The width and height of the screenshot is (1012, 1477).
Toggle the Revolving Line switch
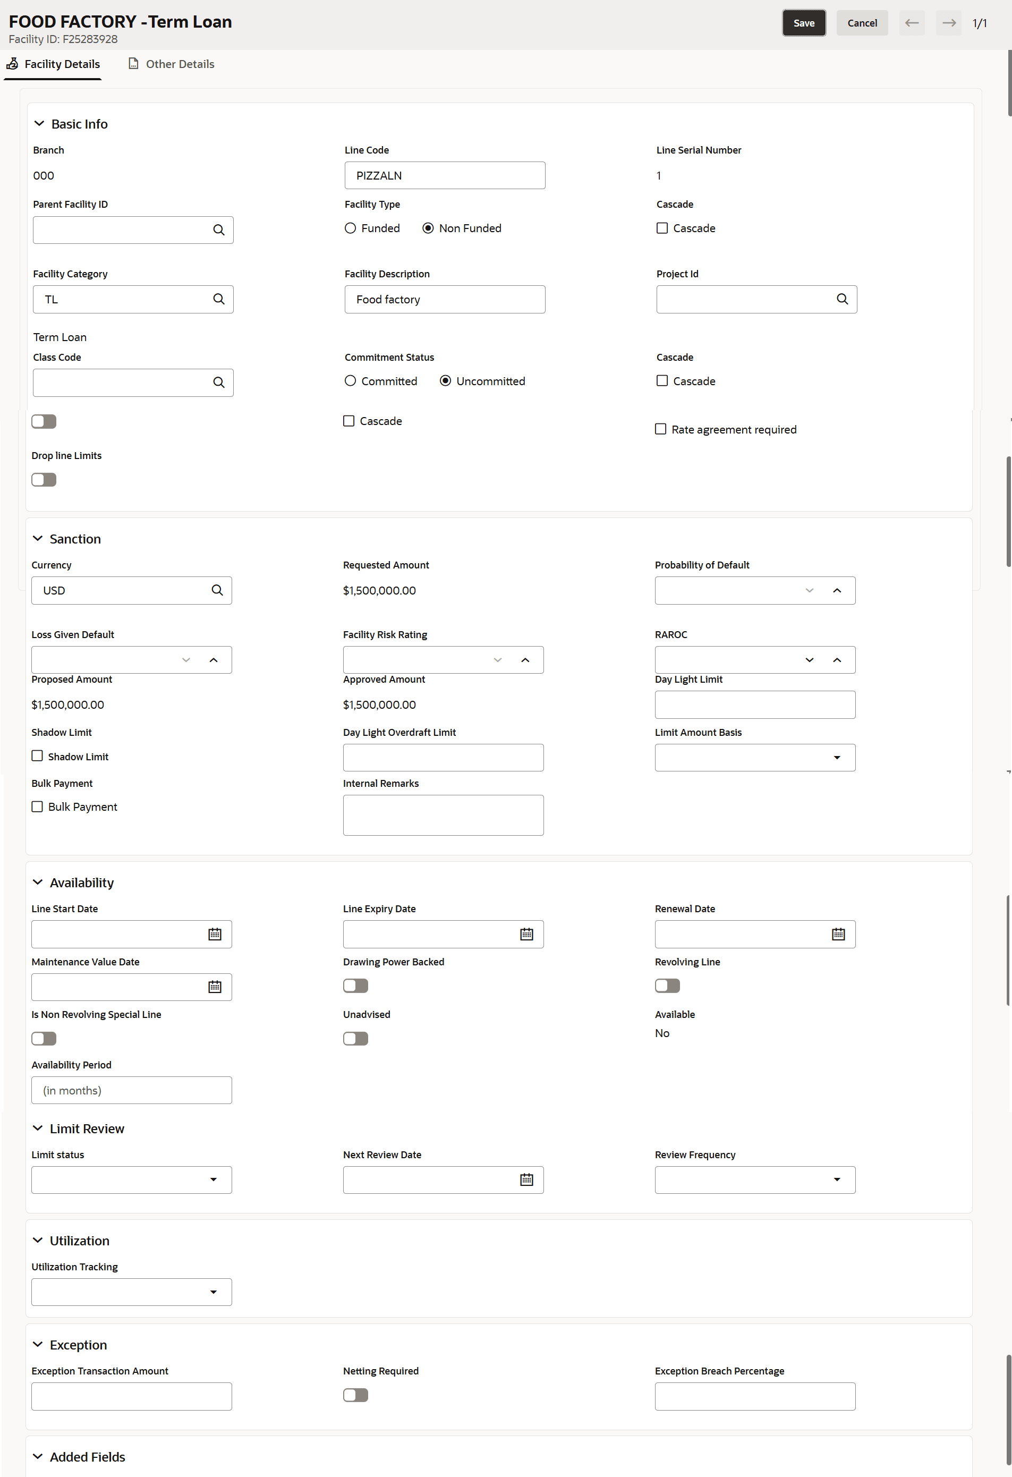pyautogui.click(x=668, y=986)
